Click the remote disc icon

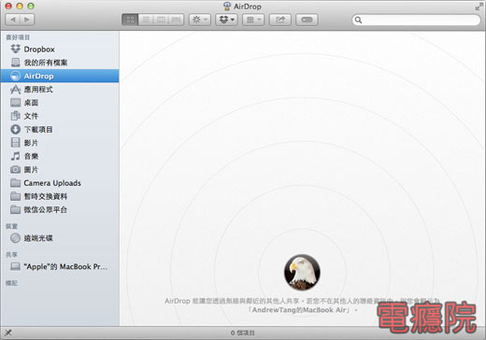(x=15, y=238)
